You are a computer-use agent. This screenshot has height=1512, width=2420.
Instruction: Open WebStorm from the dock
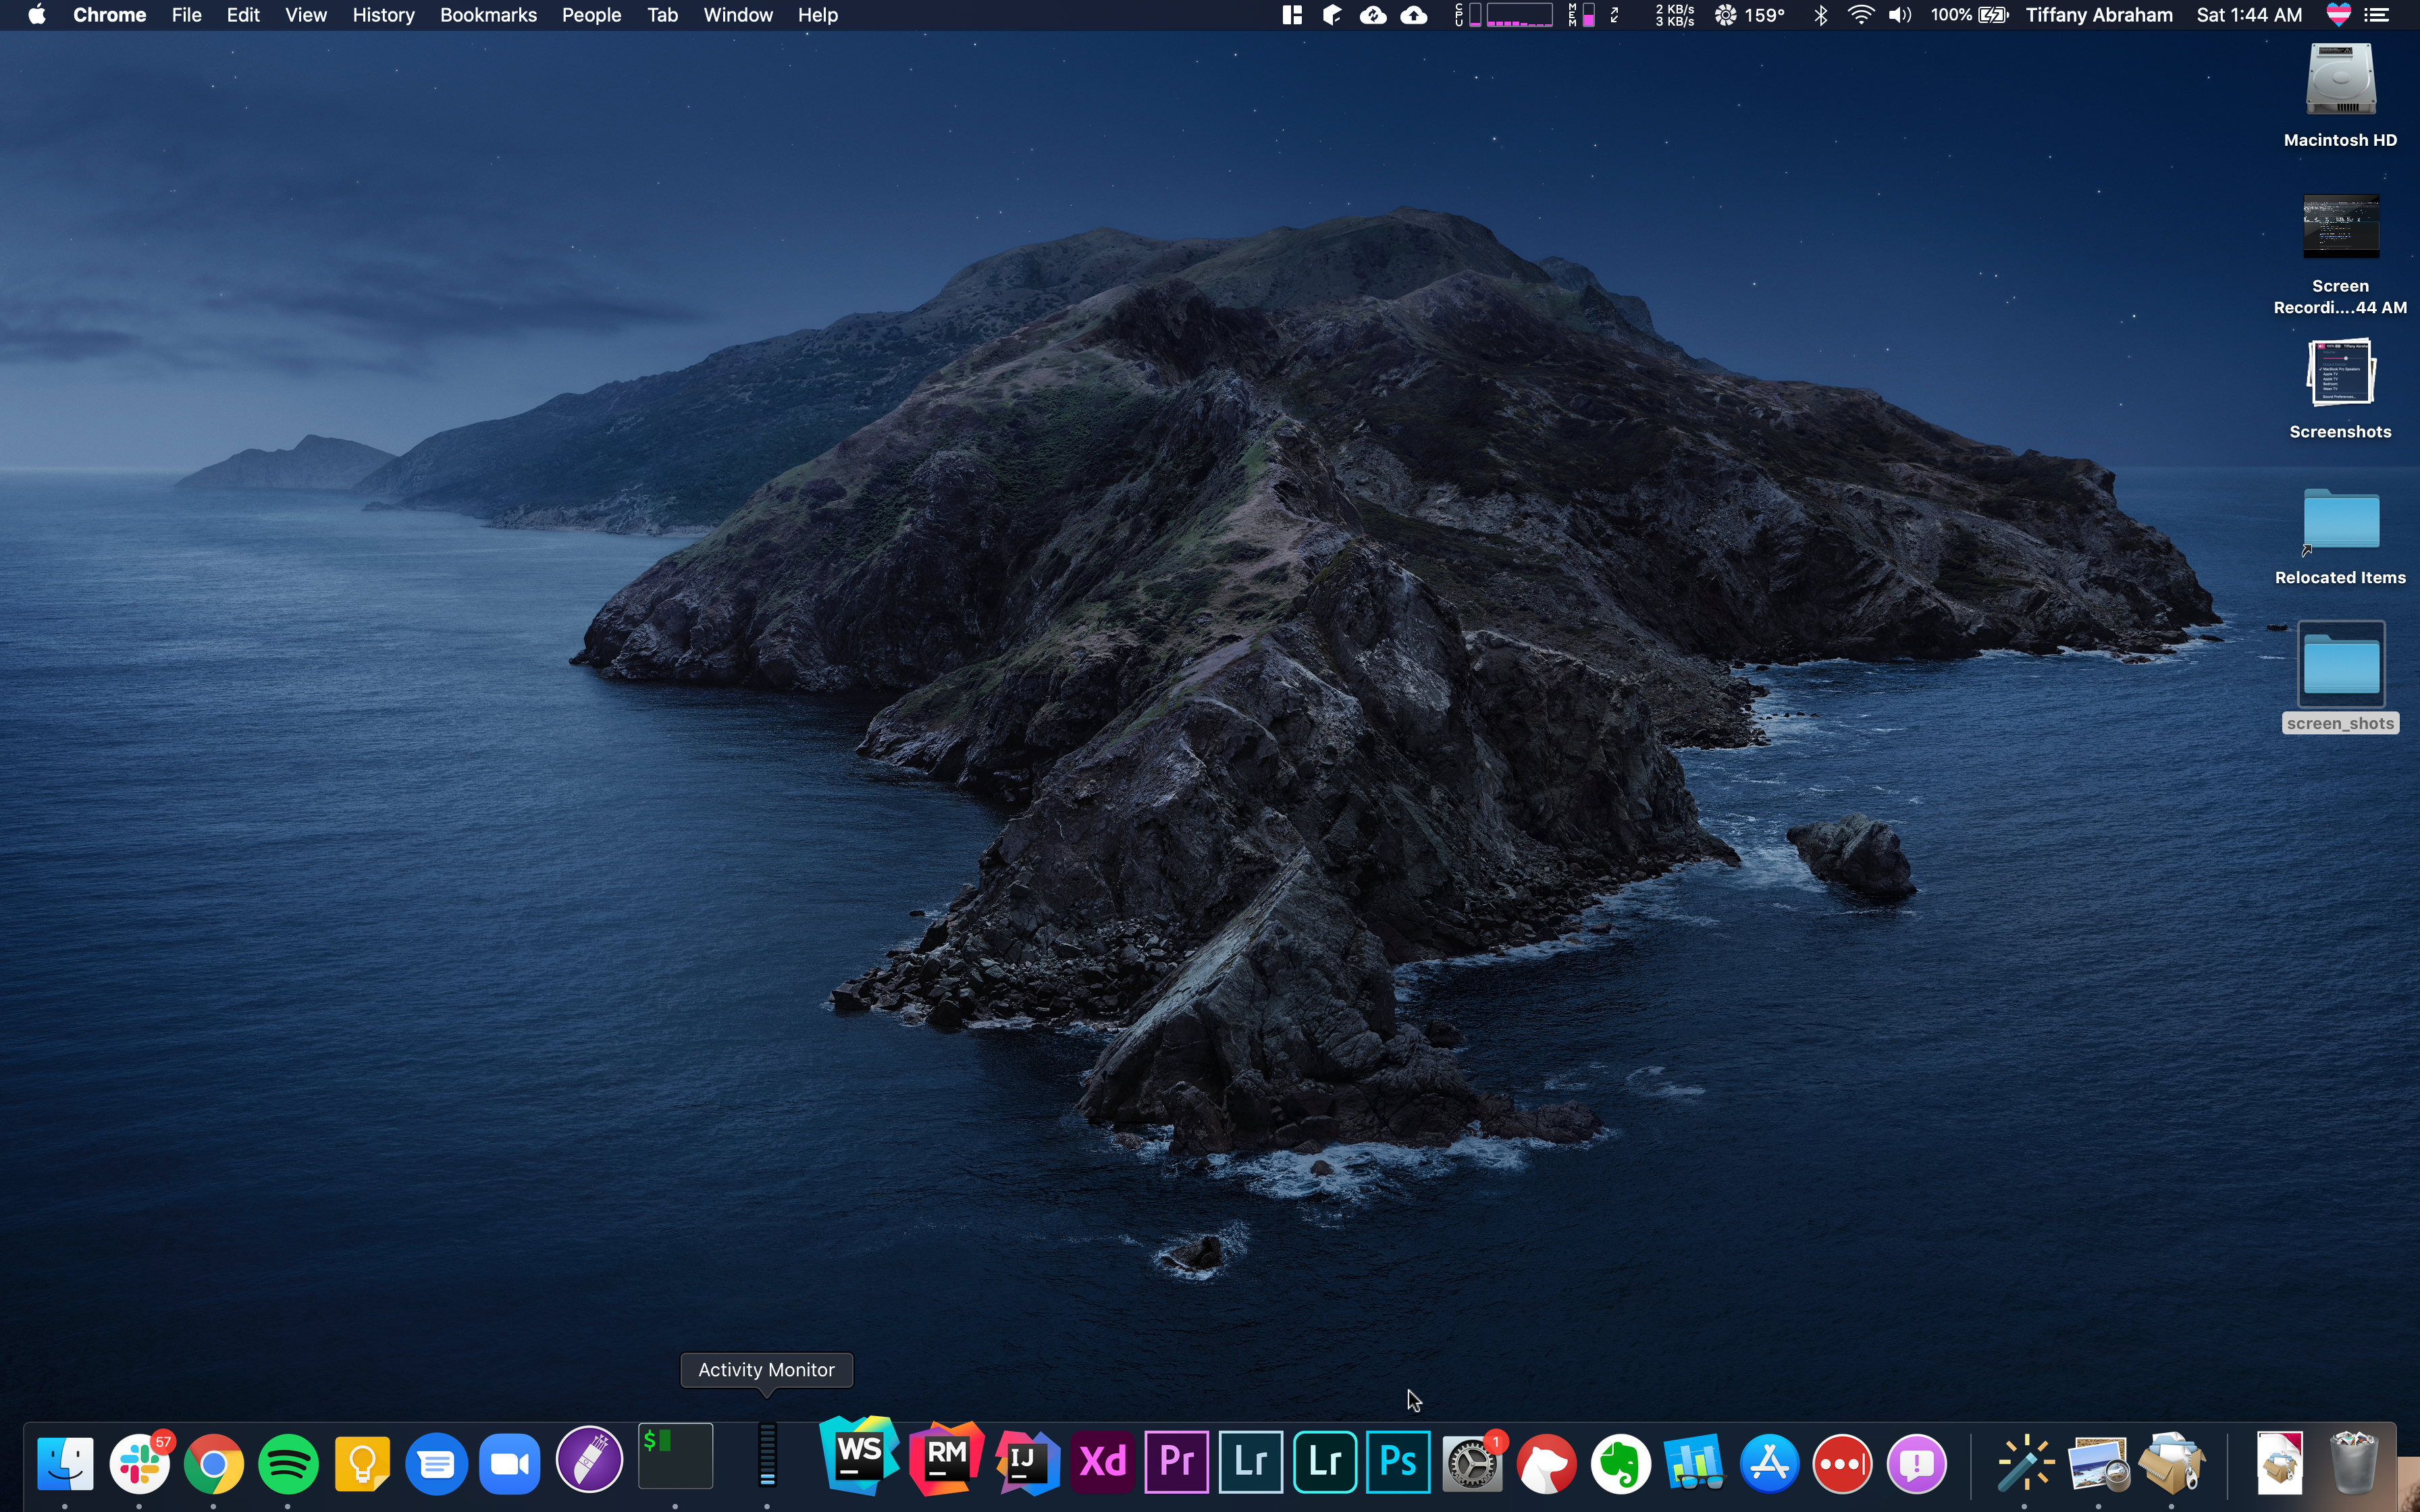pos(859,1456)
